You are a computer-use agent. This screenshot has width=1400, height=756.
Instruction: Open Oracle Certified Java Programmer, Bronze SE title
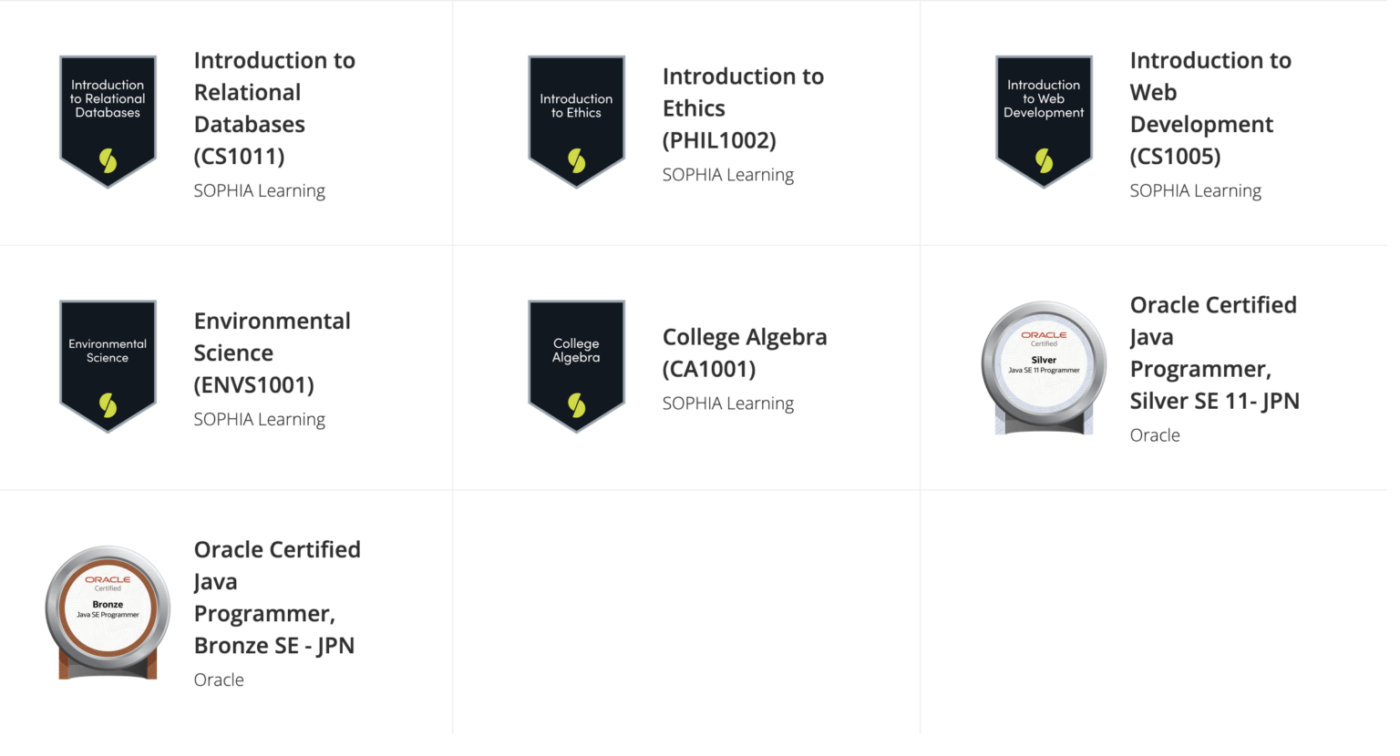pos(276,598)
